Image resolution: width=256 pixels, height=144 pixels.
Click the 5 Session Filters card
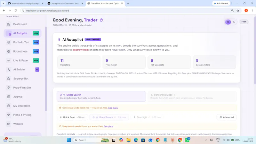point(214,62)
